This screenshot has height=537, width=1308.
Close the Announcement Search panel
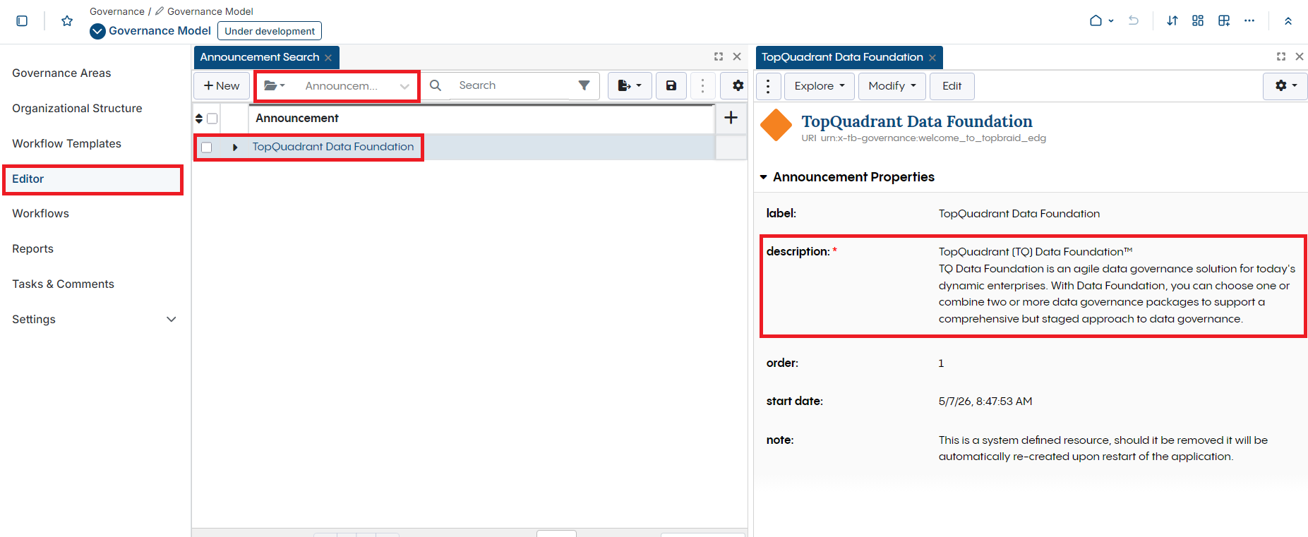[x=737, y=56]
